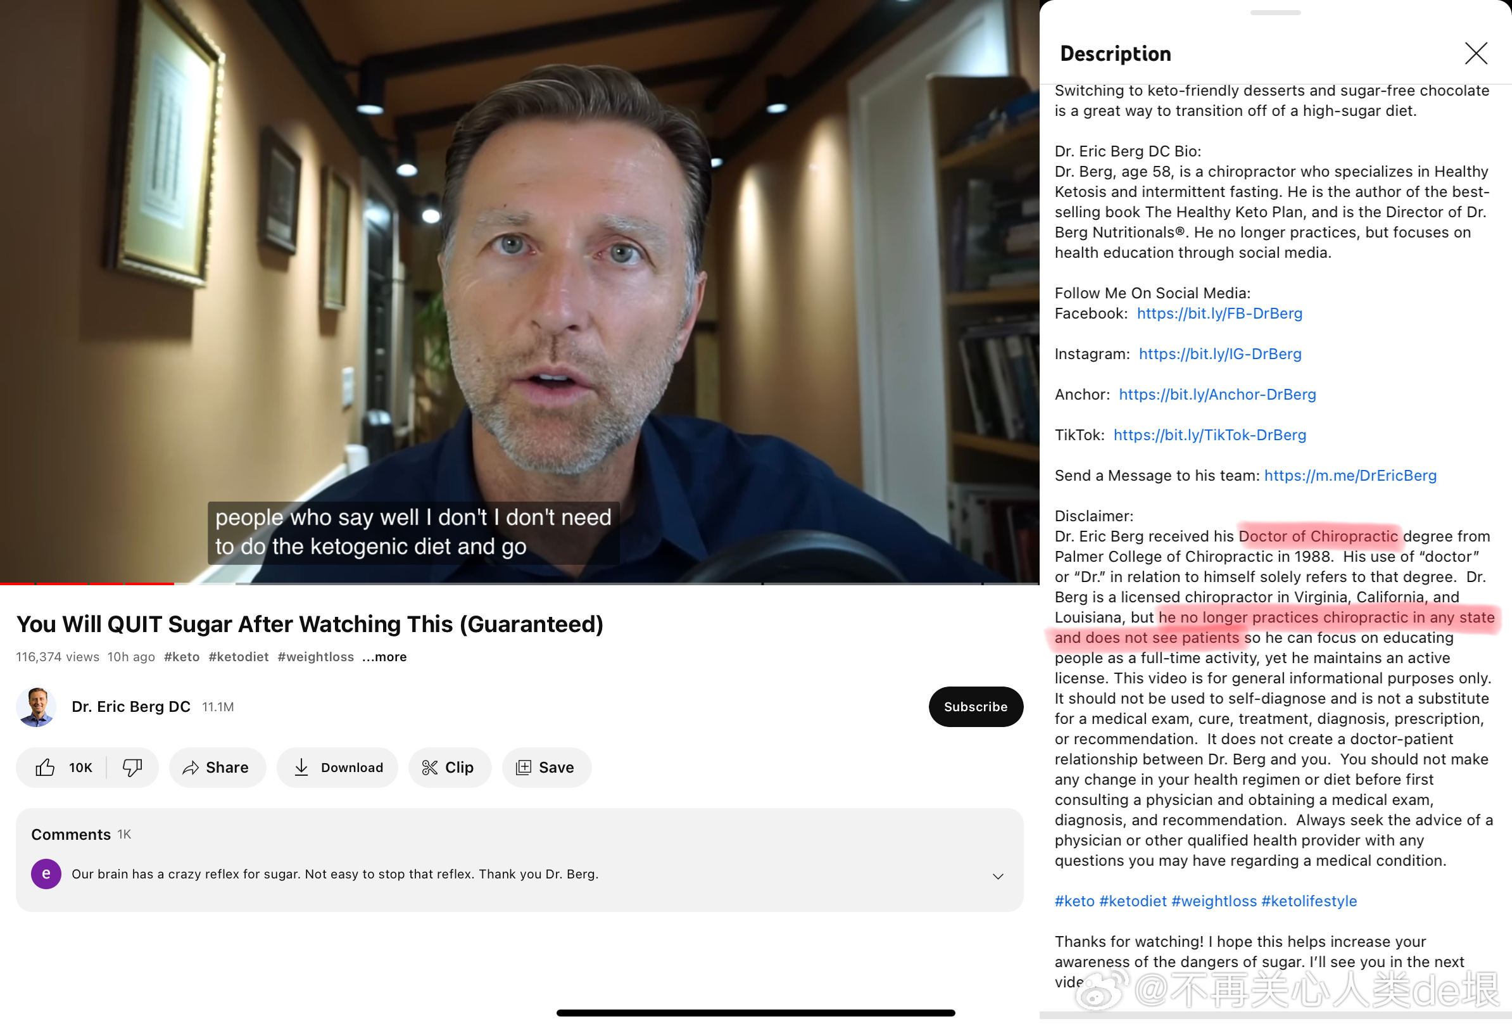Select the #ketodiet hashtag under title
Screen dimensions: 1512x1026
238,657
